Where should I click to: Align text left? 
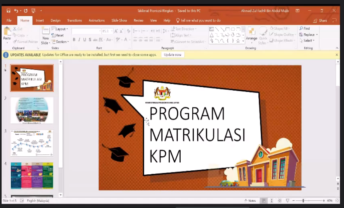point(135,40)
